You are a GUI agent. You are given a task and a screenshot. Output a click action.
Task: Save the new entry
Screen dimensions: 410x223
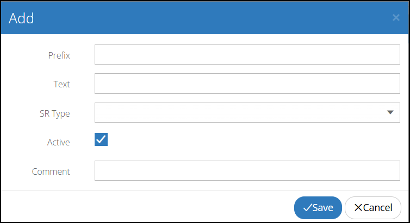[x=318, y=207]
